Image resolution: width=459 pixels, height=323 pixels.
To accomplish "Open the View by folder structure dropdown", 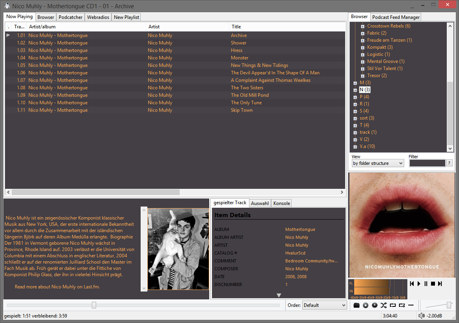I will click(377, 163).
